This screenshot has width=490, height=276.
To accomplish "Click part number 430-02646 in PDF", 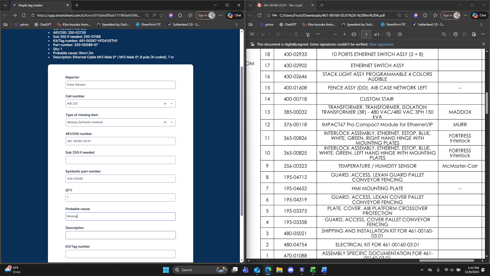I will [x=295, y=77].
